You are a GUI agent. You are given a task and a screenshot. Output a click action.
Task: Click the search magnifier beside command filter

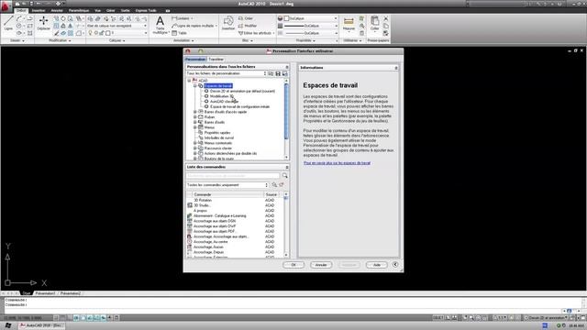coord(285,175)
